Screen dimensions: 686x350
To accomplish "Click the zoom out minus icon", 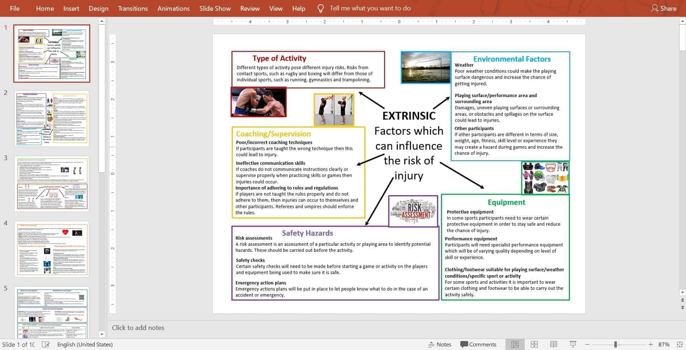I will point(587,344).
